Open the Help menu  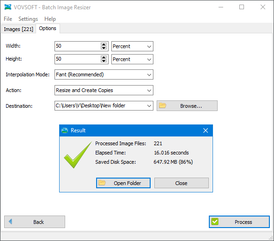click(x=50, y=19)
